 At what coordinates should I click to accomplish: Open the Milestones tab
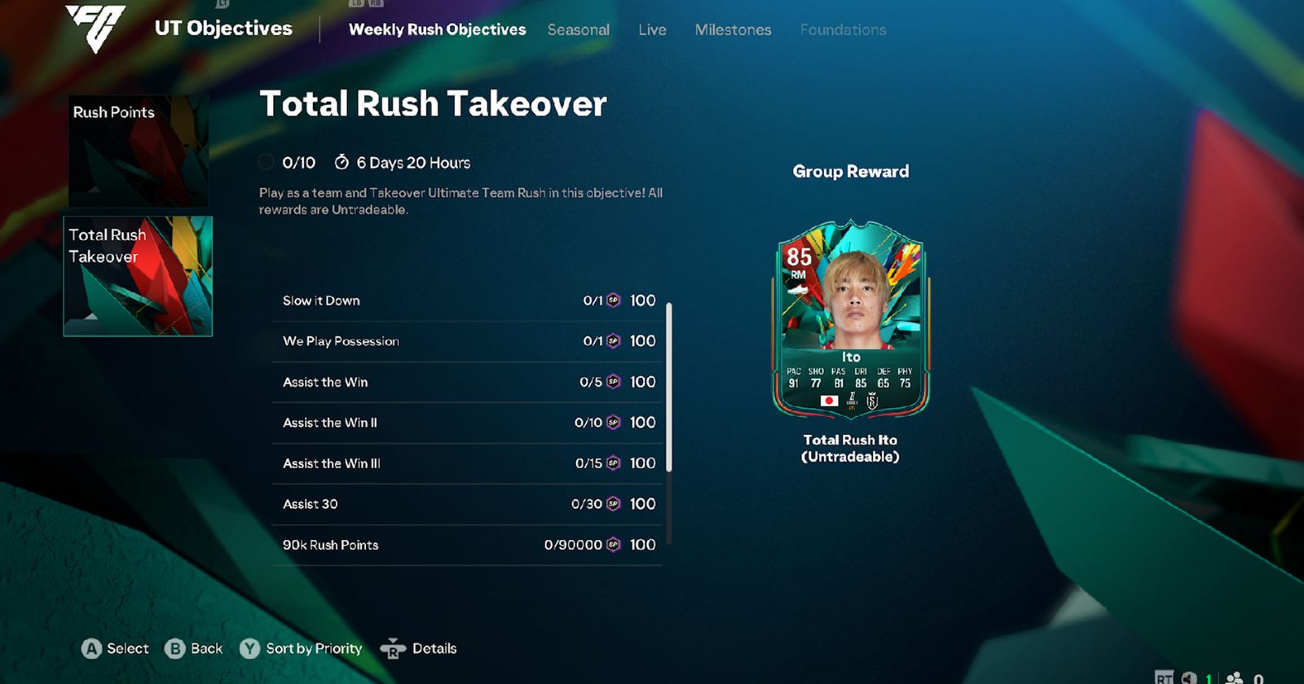pyautogui.click(x=733, y=30)
